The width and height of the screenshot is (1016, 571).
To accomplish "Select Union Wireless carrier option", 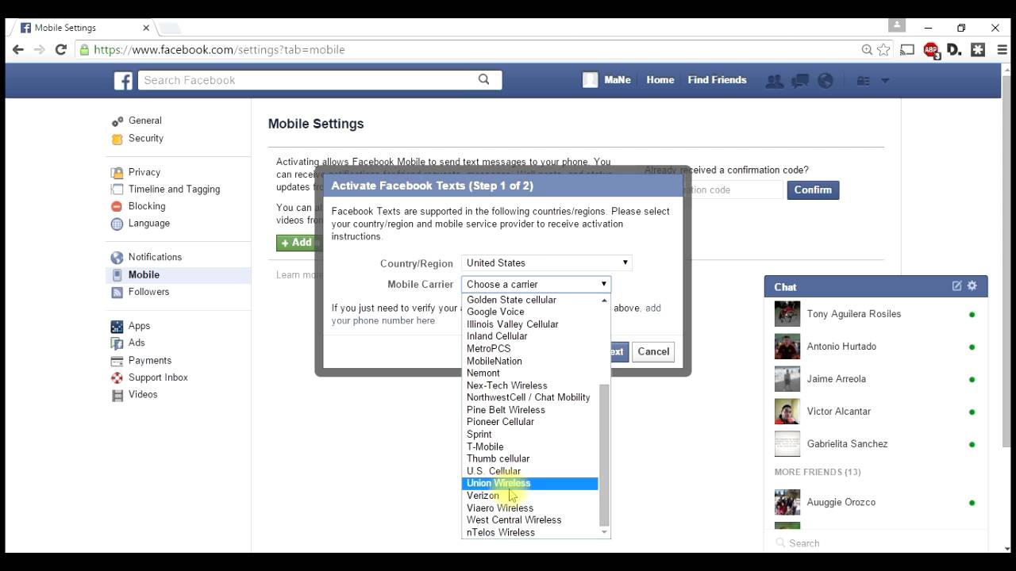I will tap(529, 484).
